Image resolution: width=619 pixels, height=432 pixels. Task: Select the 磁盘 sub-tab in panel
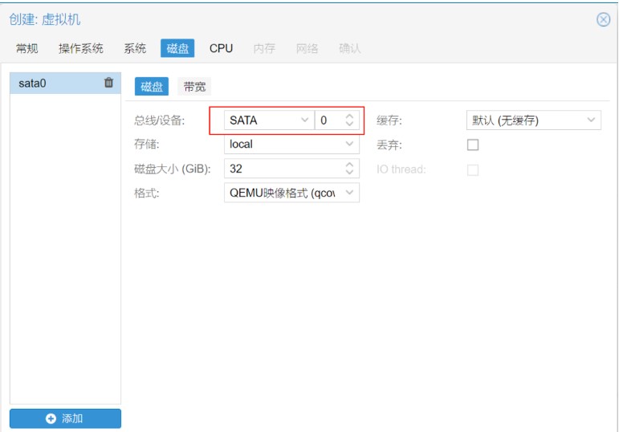(x=152, y=87)
